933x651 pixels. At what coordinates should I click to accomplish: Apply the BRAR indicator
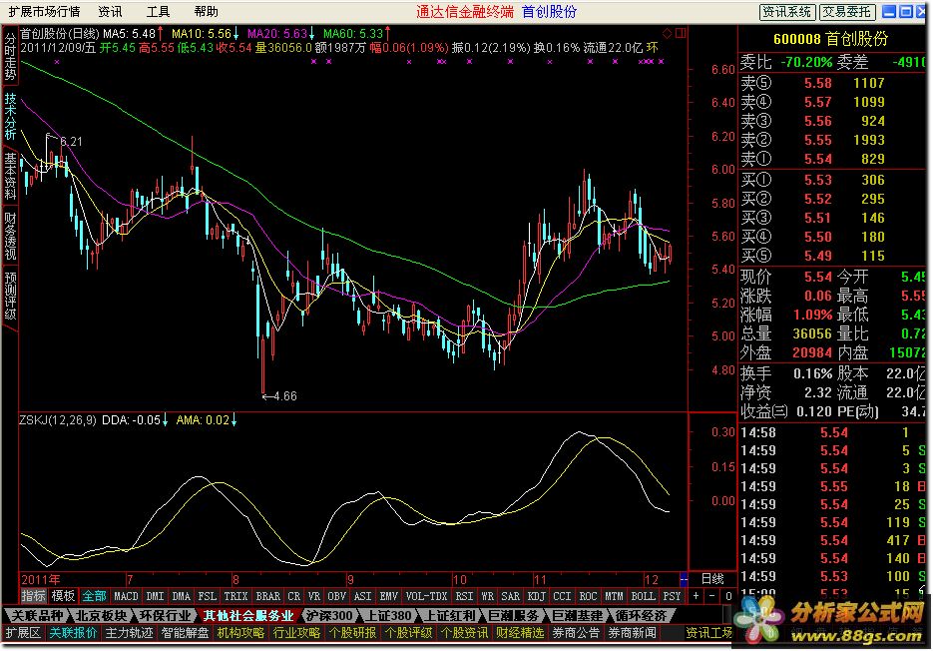(267, 596)
